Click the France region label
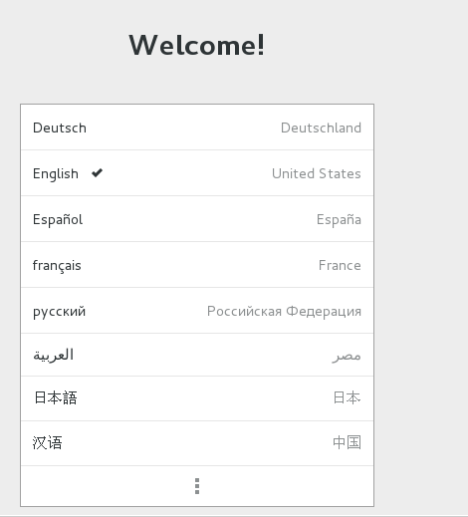This screenshot has height=517, width=468. click(340, 265)
